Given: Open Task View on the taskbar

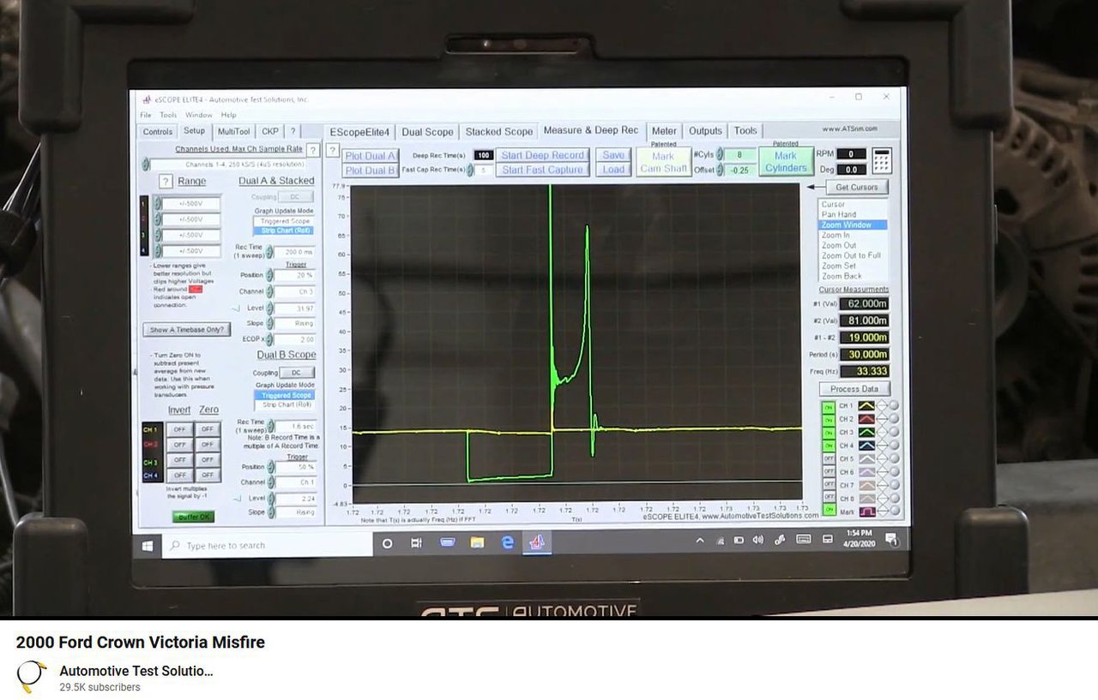Looking at the screenshot, I should point(417,543).
